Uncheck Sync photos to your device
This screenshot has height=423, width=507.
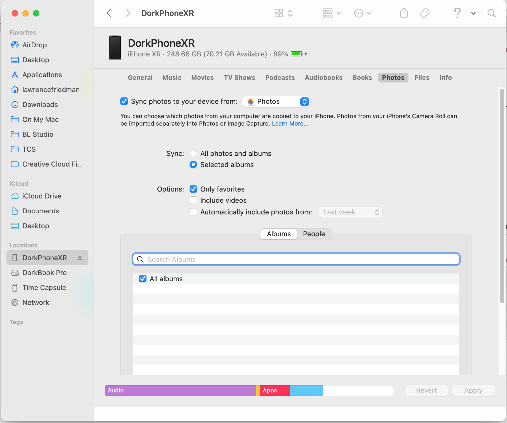pos(124,101)
